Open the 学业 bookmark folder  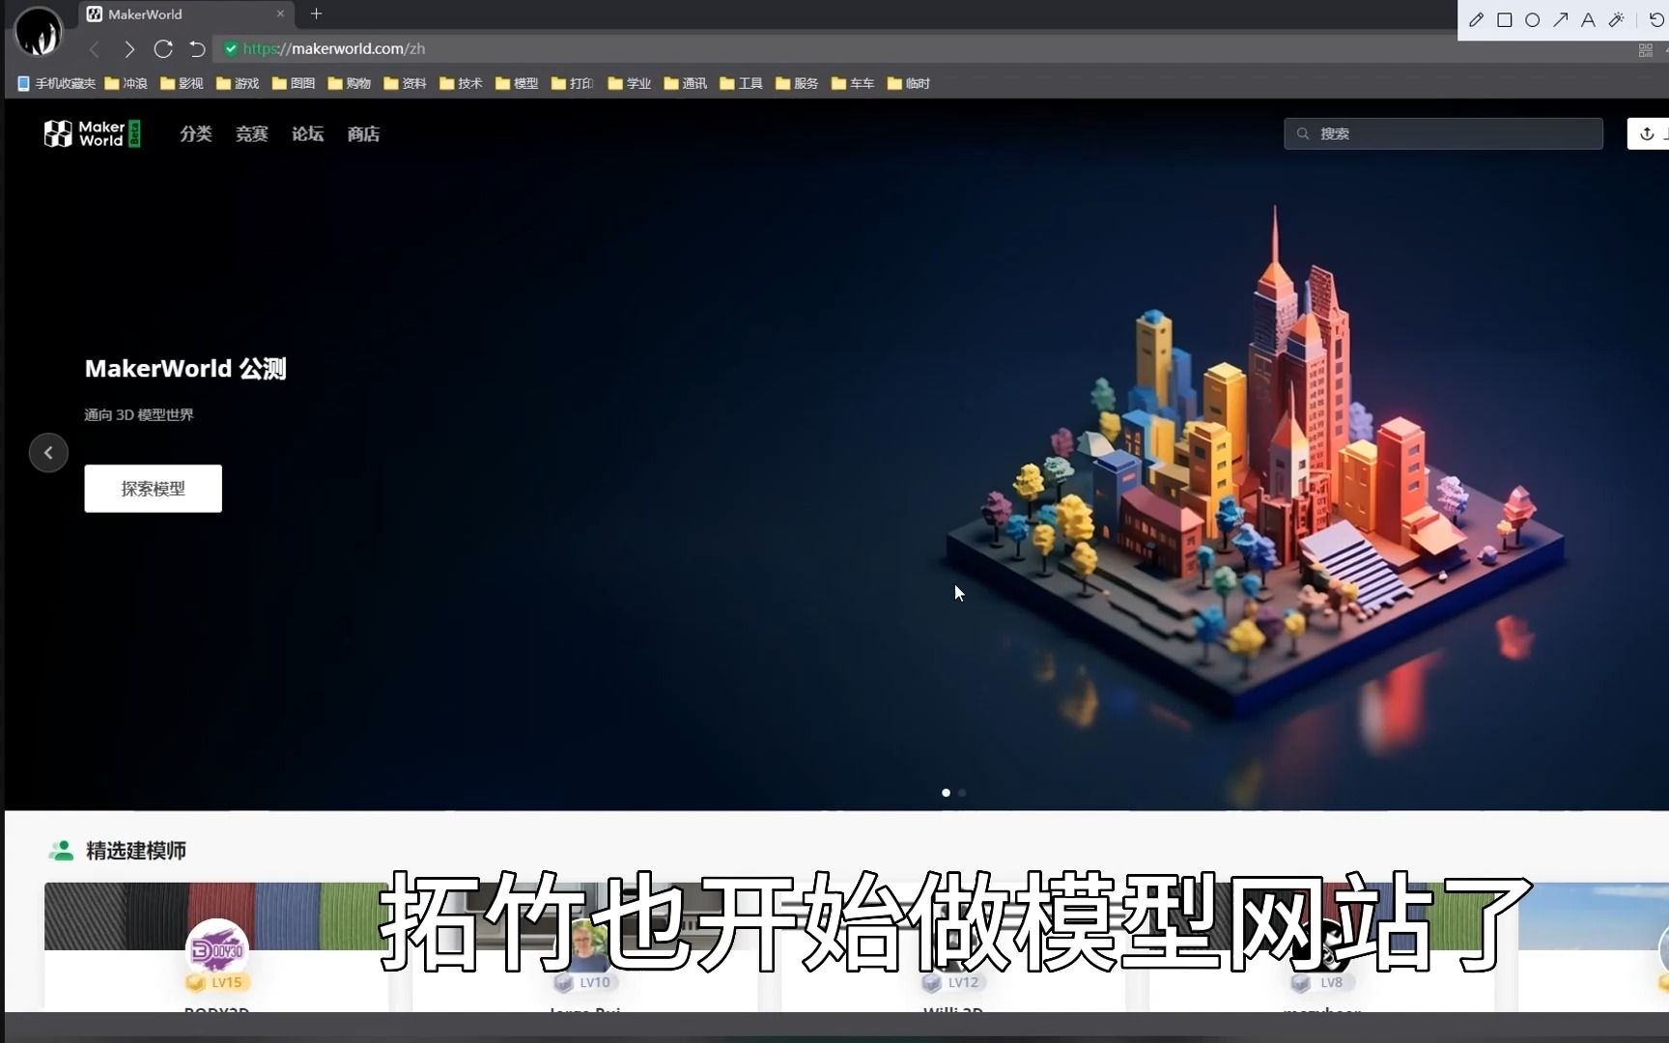(x=630, y=83)
